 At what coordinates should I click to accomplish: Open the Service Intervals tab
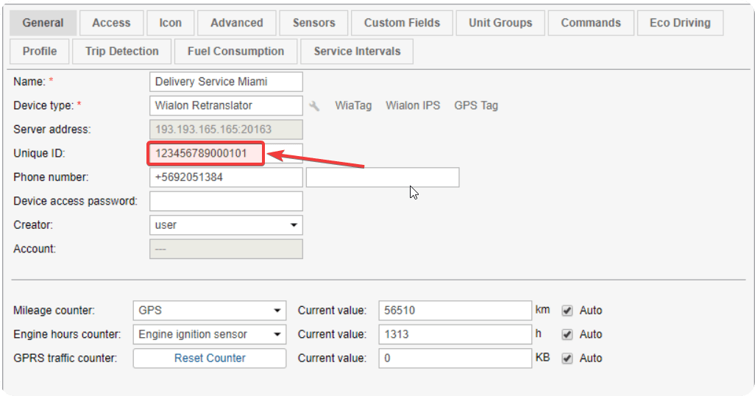point(357,51)
